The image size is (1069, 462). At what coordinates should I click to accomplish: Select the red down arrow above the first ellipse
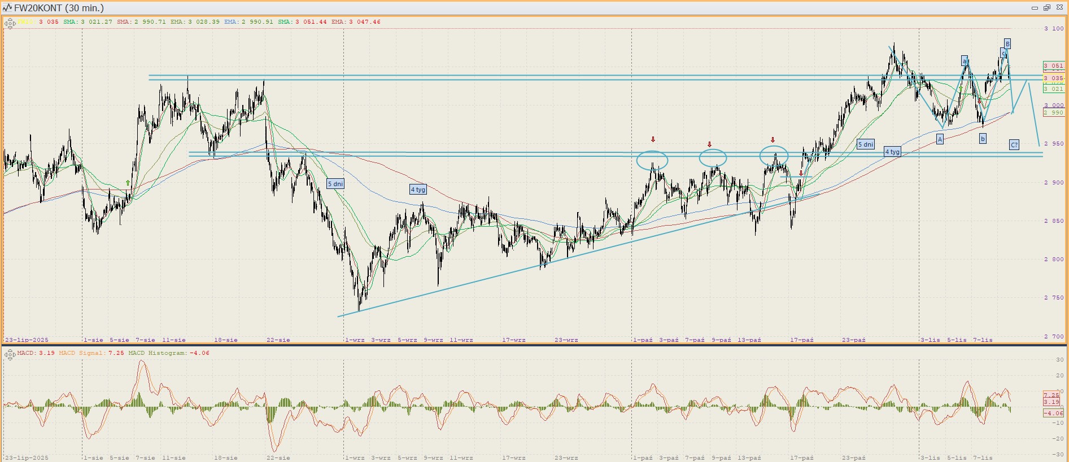tap(653, 139)
